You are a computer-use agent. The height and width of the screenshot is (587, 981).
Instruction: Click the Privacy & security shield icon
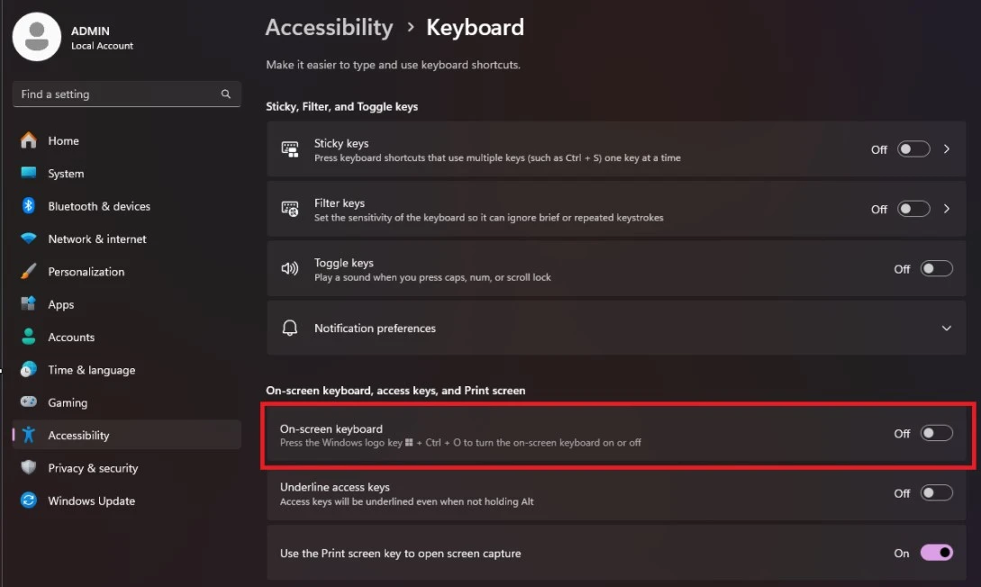click(29, 468)
